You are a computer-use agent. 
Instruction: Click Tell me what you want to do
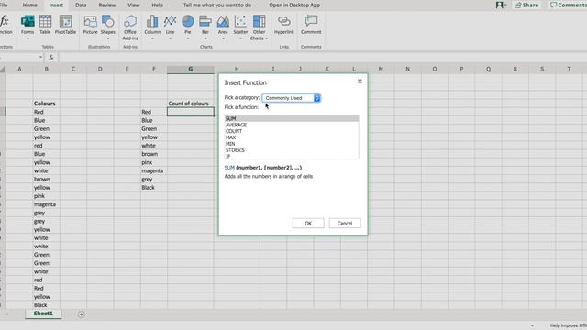pos(217,5)
